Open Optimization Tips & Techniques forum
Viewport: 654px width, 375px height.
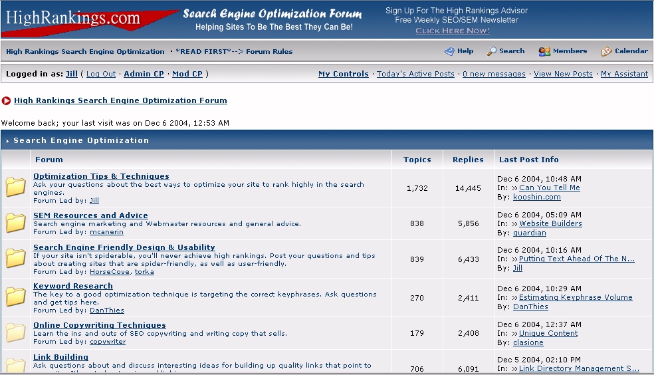tap(101, 176)
